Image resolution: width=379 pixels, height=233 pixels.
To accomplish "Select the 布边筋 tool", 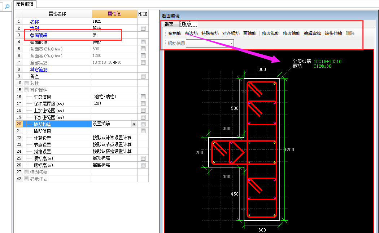I will 191,33.
